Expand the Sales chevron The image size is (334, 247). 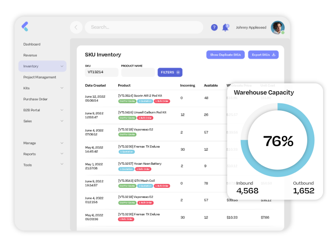(62, 121)
